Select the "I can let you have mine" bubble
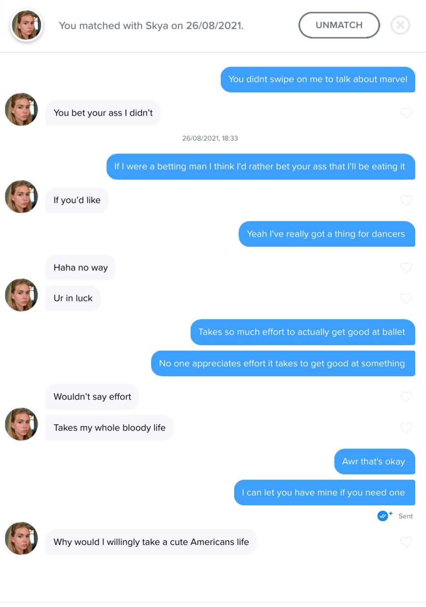Image resolution: width=426 pixels, height=607 pixels. 324,492
